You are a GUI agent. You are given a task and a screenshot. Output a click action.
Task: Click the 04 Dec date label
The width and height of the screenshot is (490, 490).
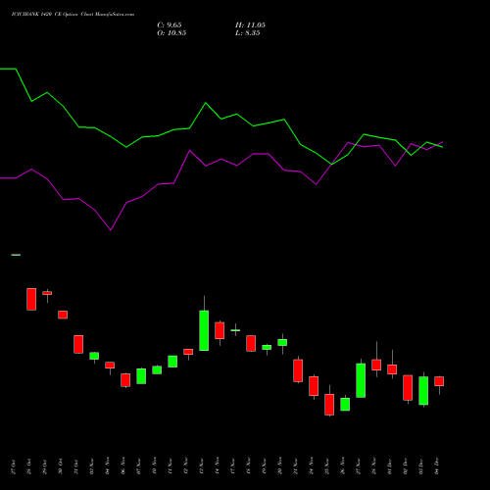[x=437, y=466]
